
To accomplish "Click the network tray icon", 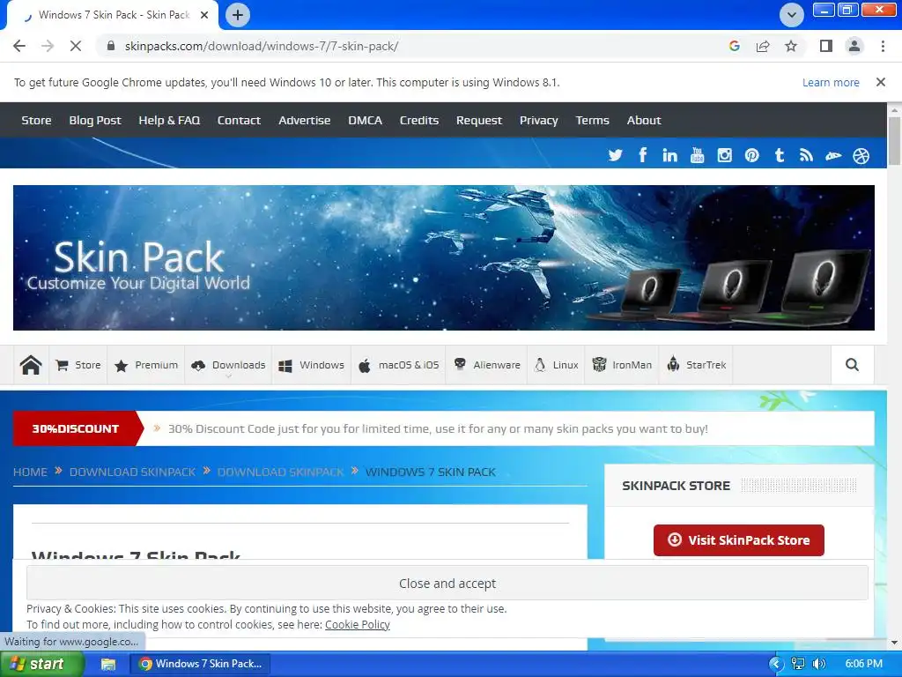I will coord(798,664).
